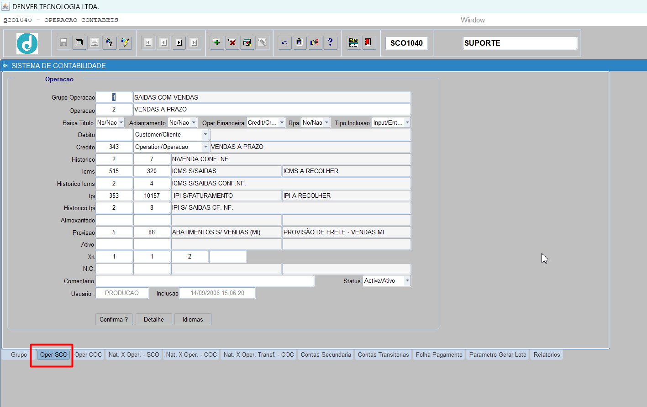Click the Icms field showing 515
The image size is (647, 407).
(x=114, y=171)
